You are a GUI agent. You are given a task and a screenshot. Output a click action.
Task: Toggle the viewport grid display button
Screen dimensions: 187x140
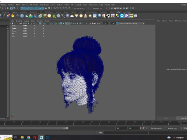click(40, 23)
